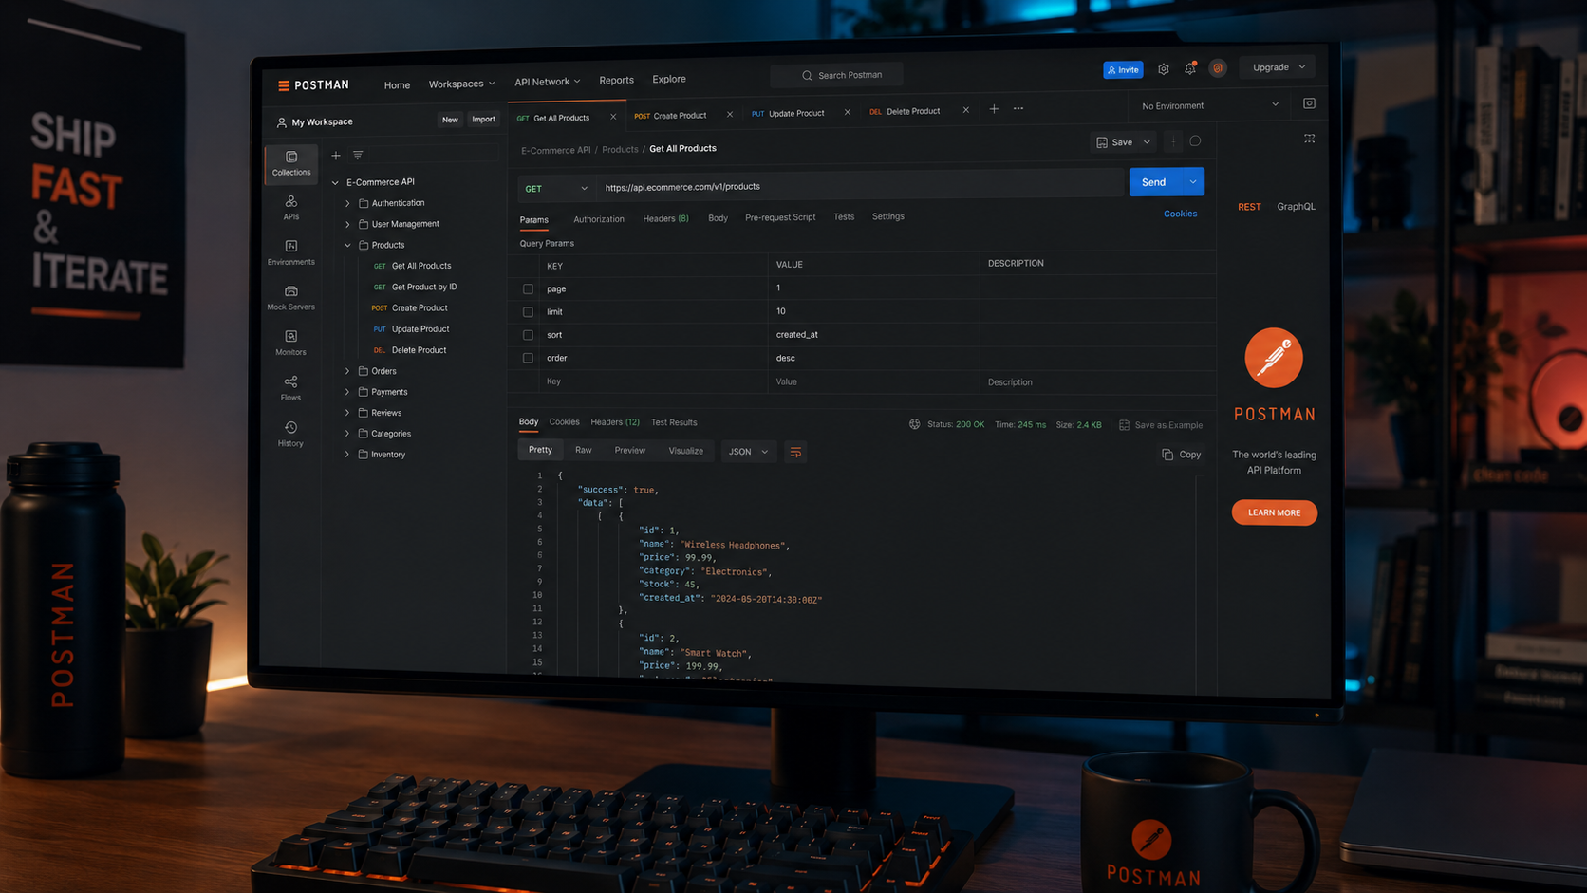The height and width of the screenshot is (893, 1587).
Task: Open the Collections sidebar panel
Action: click(291, 163)
